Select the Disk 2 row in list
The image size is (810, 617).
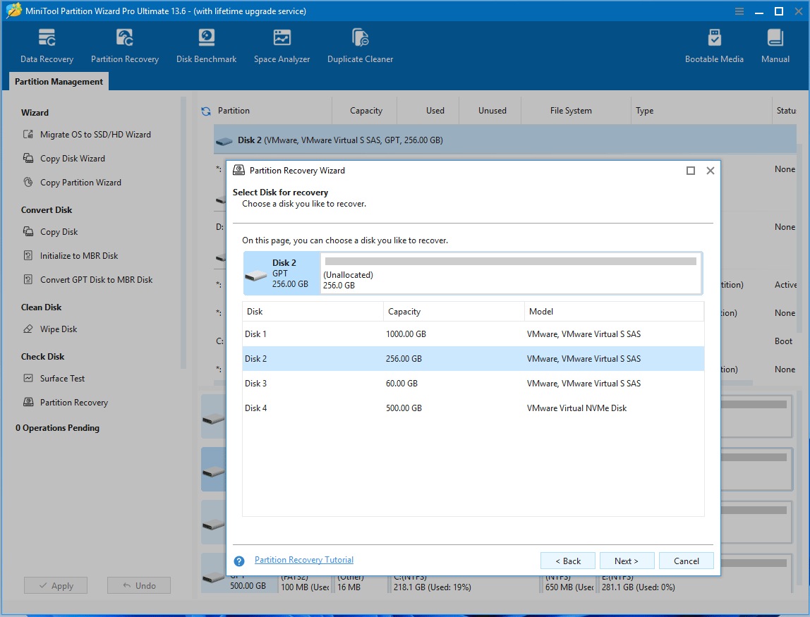click(x=473, y=359)
